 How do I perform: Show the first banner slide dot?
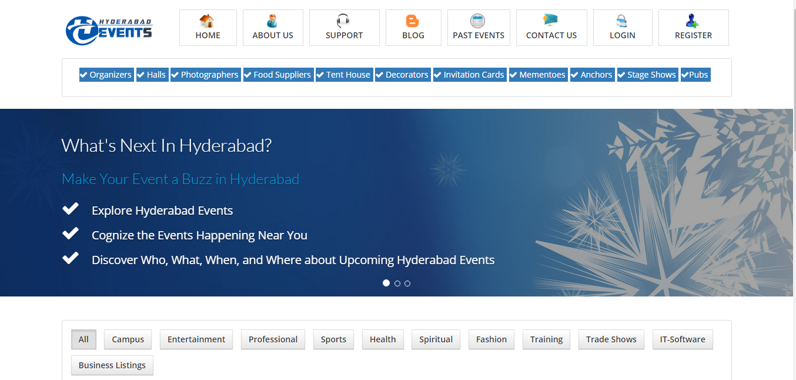[x=386, y=283]
